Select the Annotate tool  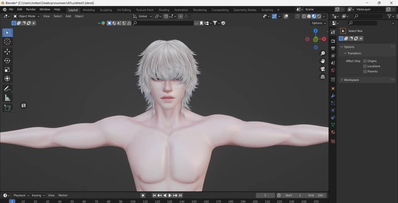pyautogui.click(x=7, y=89)
